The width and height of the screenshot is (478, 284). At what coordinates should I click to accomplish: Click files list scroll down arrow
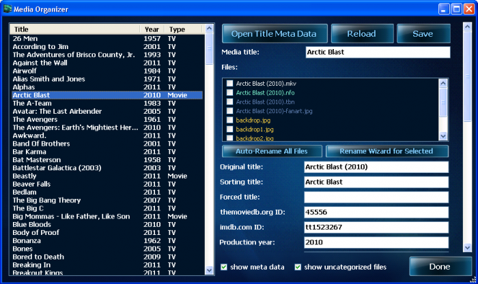click(x=443, y=136)
